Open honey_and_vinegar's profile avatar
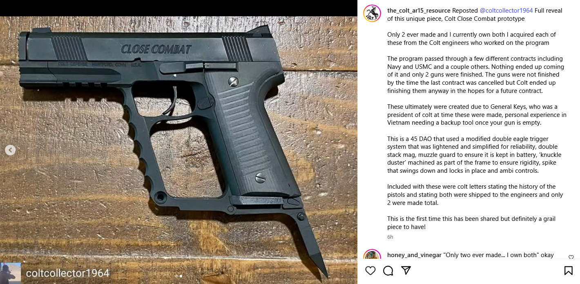This screenshot has width=580, height=284. tap(372, 255)
